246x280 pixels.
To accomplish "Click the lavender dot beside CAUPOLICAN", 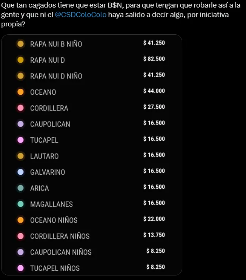I will pyautogui.click(x=21, y=124).
